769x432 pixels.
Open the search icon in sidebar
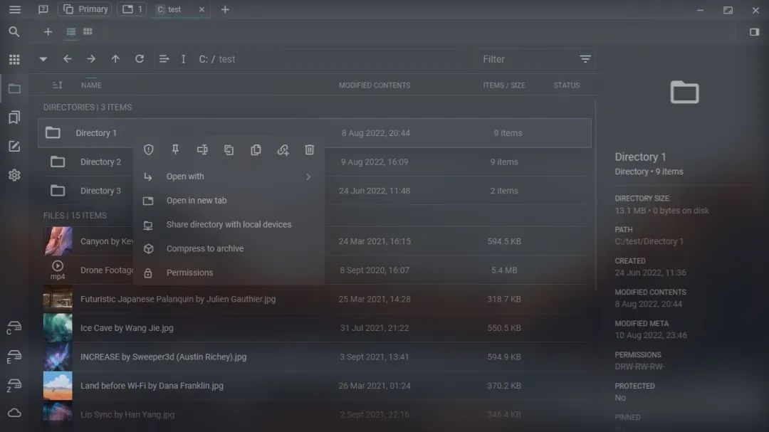[x=14, y=32]
